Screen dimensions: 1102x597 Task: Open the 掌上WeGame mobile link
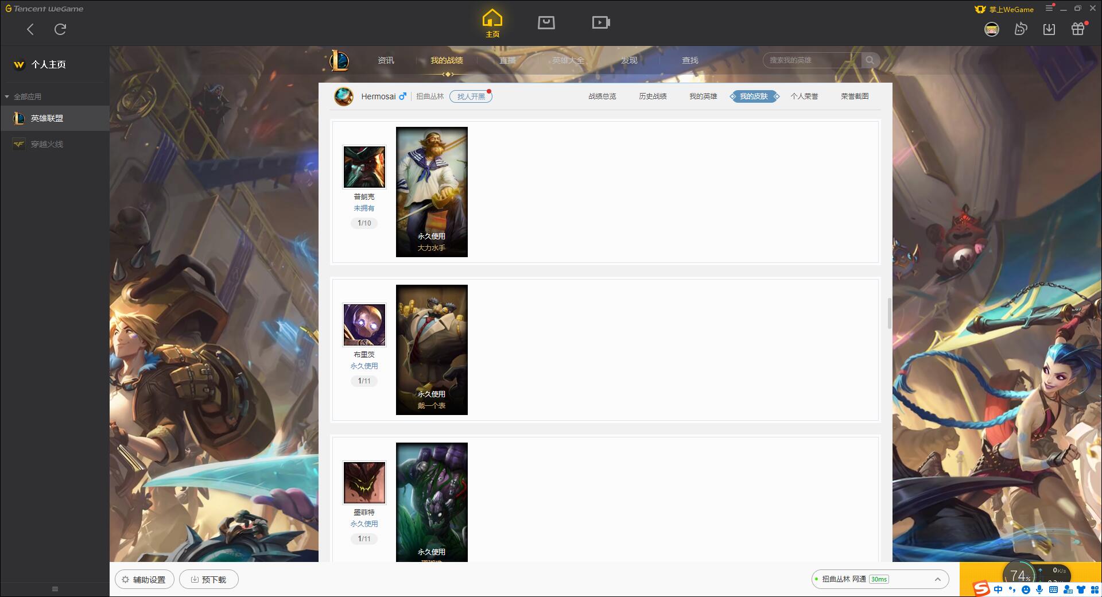[1004, 9]
